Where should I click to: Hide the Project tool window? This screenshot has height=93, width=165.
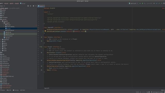click(36, 6)
